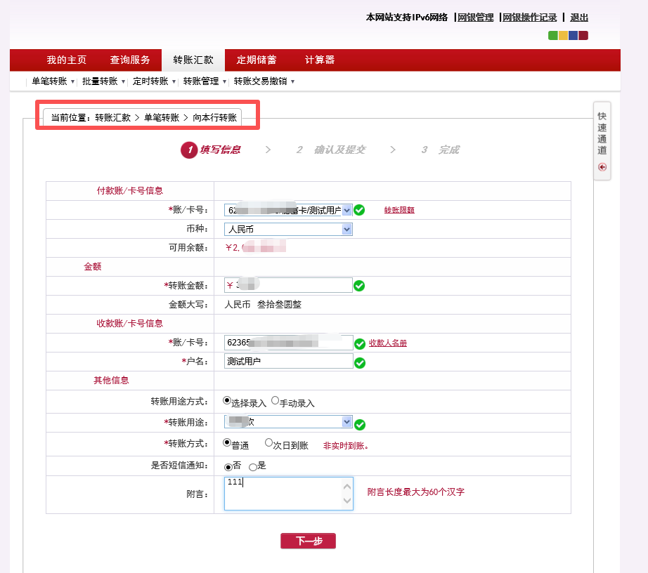648x573 pixels.
Task: Enable SMS notification by selecting 是
Action: [253, 467]
